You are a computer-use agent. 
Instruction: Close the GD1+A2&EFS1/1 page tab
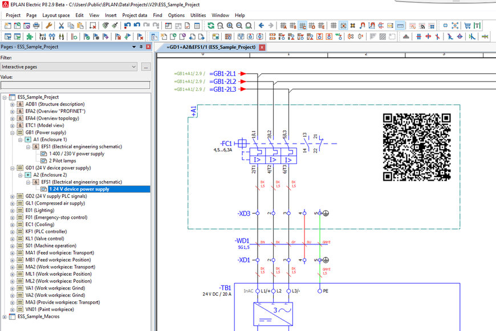[262, 48]
